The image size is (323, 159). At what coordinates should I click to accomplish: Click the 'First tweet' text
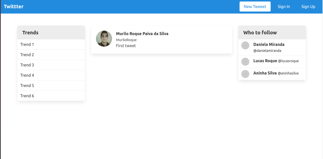[126, 46]
